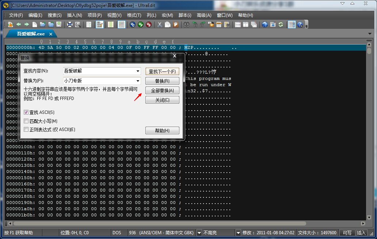
Task: Launch UltraSentry with the red US icon
Action: pyautogui.click(x=149, y=24)
